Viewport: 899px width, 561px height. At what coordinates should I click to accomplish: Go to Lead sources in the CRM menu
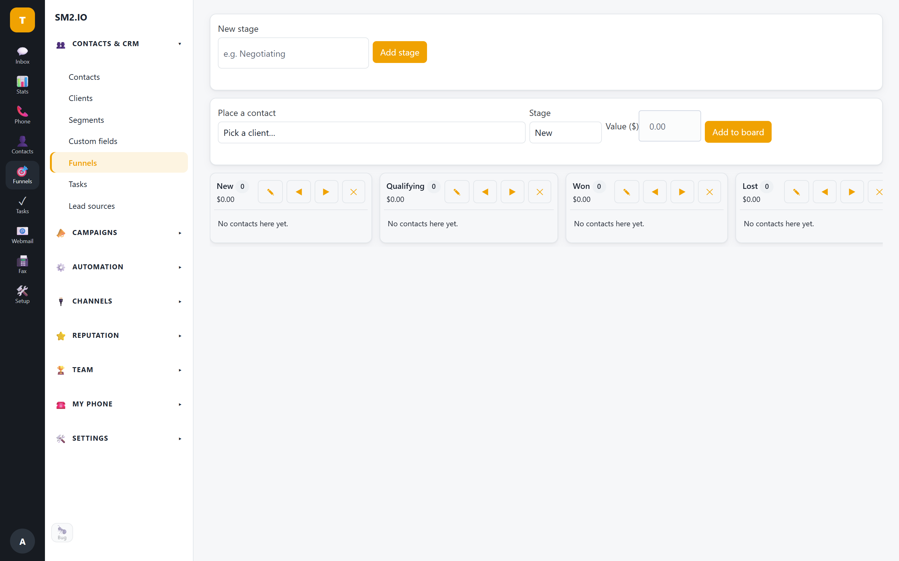tap(119, 206)
